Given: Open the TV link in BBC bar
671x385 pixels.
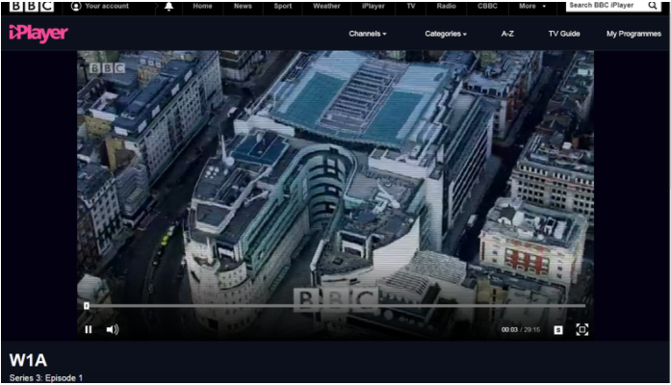Looking at the screenshot, I should (x=411, y=6).
